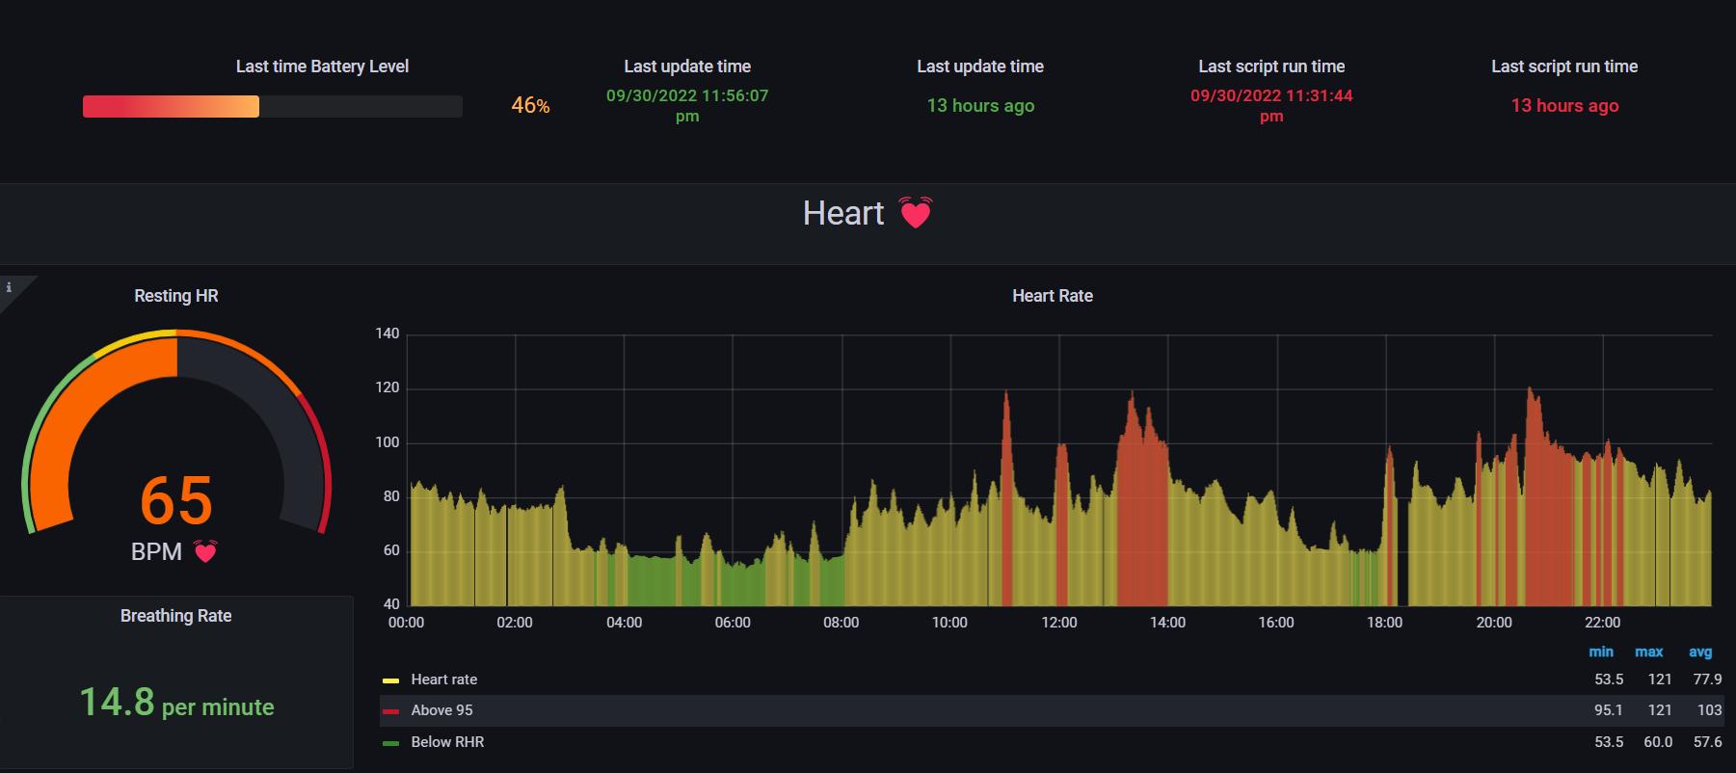Open the Heart Rate panel title menu
Image resolution: width=1736 pixels, height=773 pixels.
1052,296
